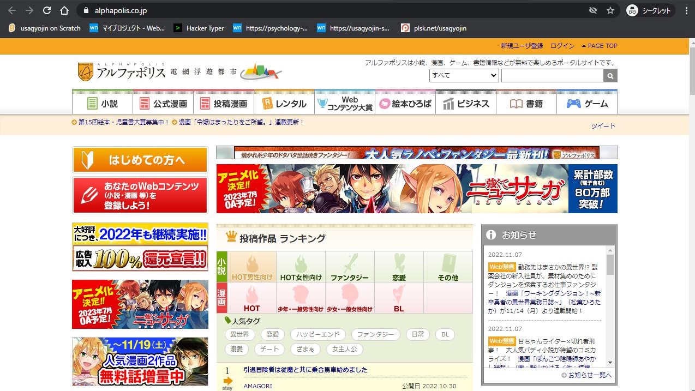Screen dimensions: 695x391
Task: Open the large 累計部数80万部突破 anime banner
Action: pos(417,188)
